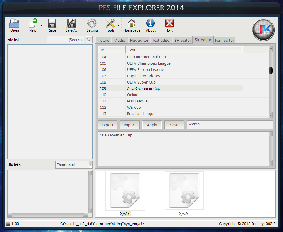Switch to the Font editor tab

pos(225,40)
